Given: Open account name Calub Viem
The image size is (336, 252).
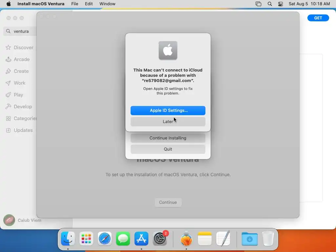Looking at the screenshot, I should click(x=29, y=220).
